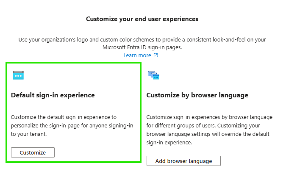286x174 pixels.
Task: Click the Microsoft Entra ID sign-in pages text
Action: click(142, 47)
